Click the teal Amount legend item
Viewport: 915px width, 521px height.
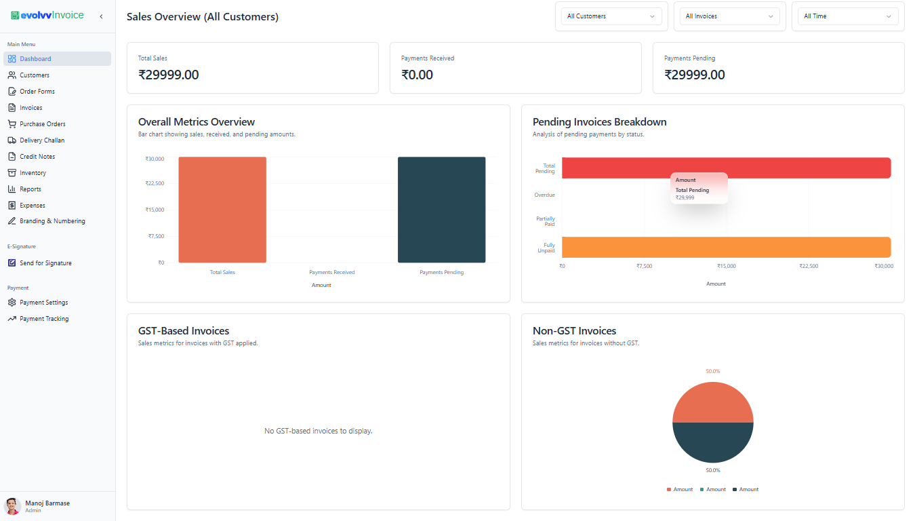[x=713, y=490]
